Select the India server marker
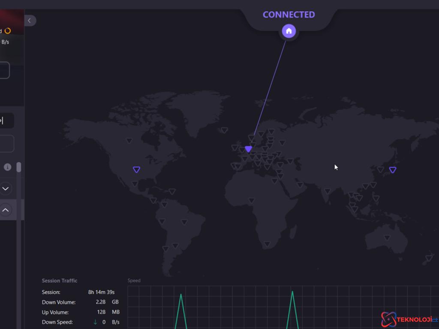Viewport: 439px width, 329px height. pos(327,191)
